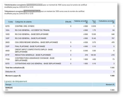This screenshot has height=97, width=123.
Task: Click 'RG CAS GENERAL - ACCIDENT DU TRAVAIL'
Action: tap(32, 30)
